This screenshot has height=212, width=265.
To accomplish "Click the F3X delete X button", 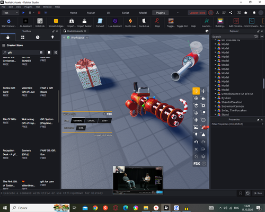I will [196, 149].
